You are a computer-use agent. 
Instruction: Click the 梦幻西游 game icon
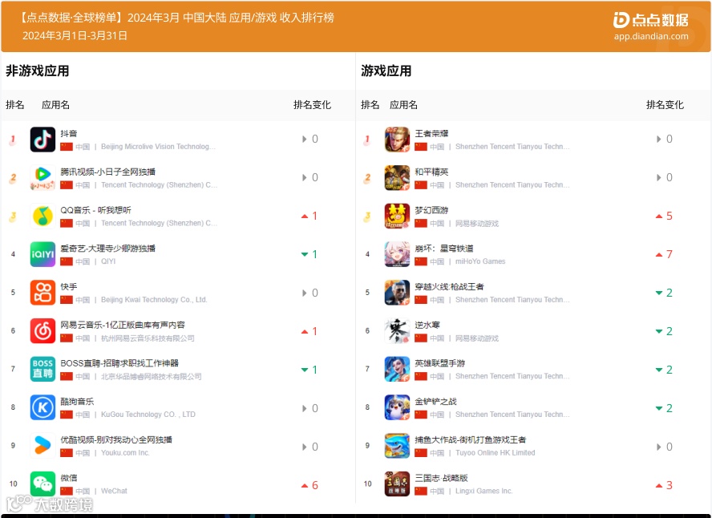(x=397, y=216)
